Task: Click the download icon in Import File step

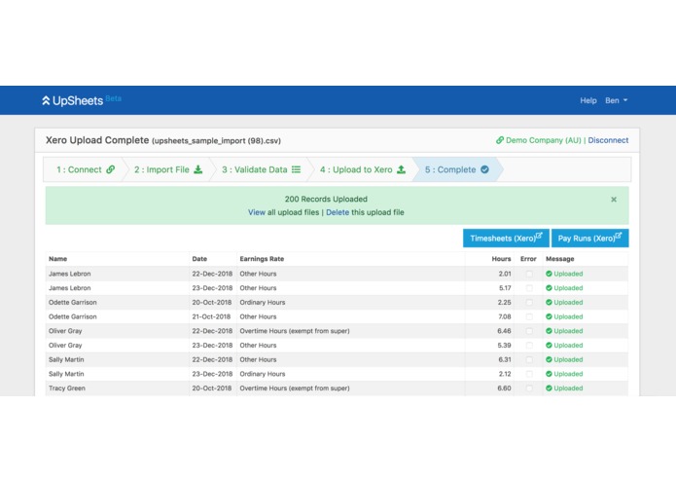Action: (197, 169)
